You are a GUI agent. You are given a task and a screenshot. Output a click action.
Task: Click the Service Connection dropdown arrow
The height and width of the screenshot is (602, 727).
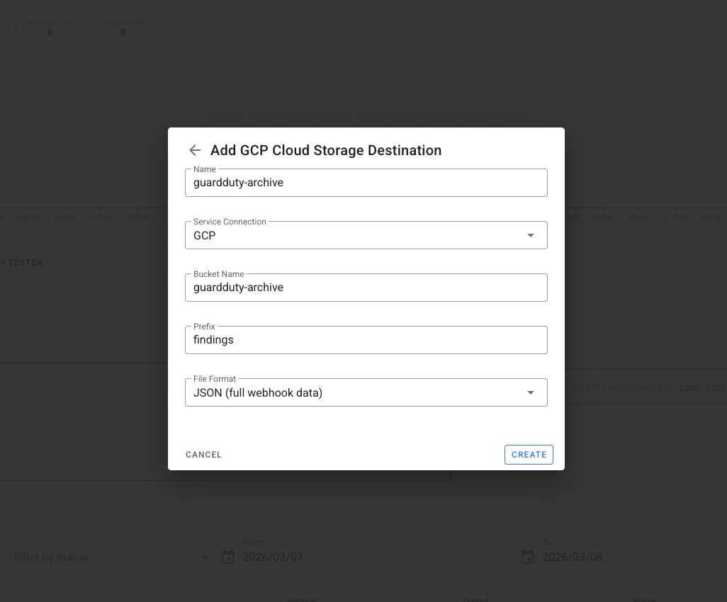[x=531, y=235]
